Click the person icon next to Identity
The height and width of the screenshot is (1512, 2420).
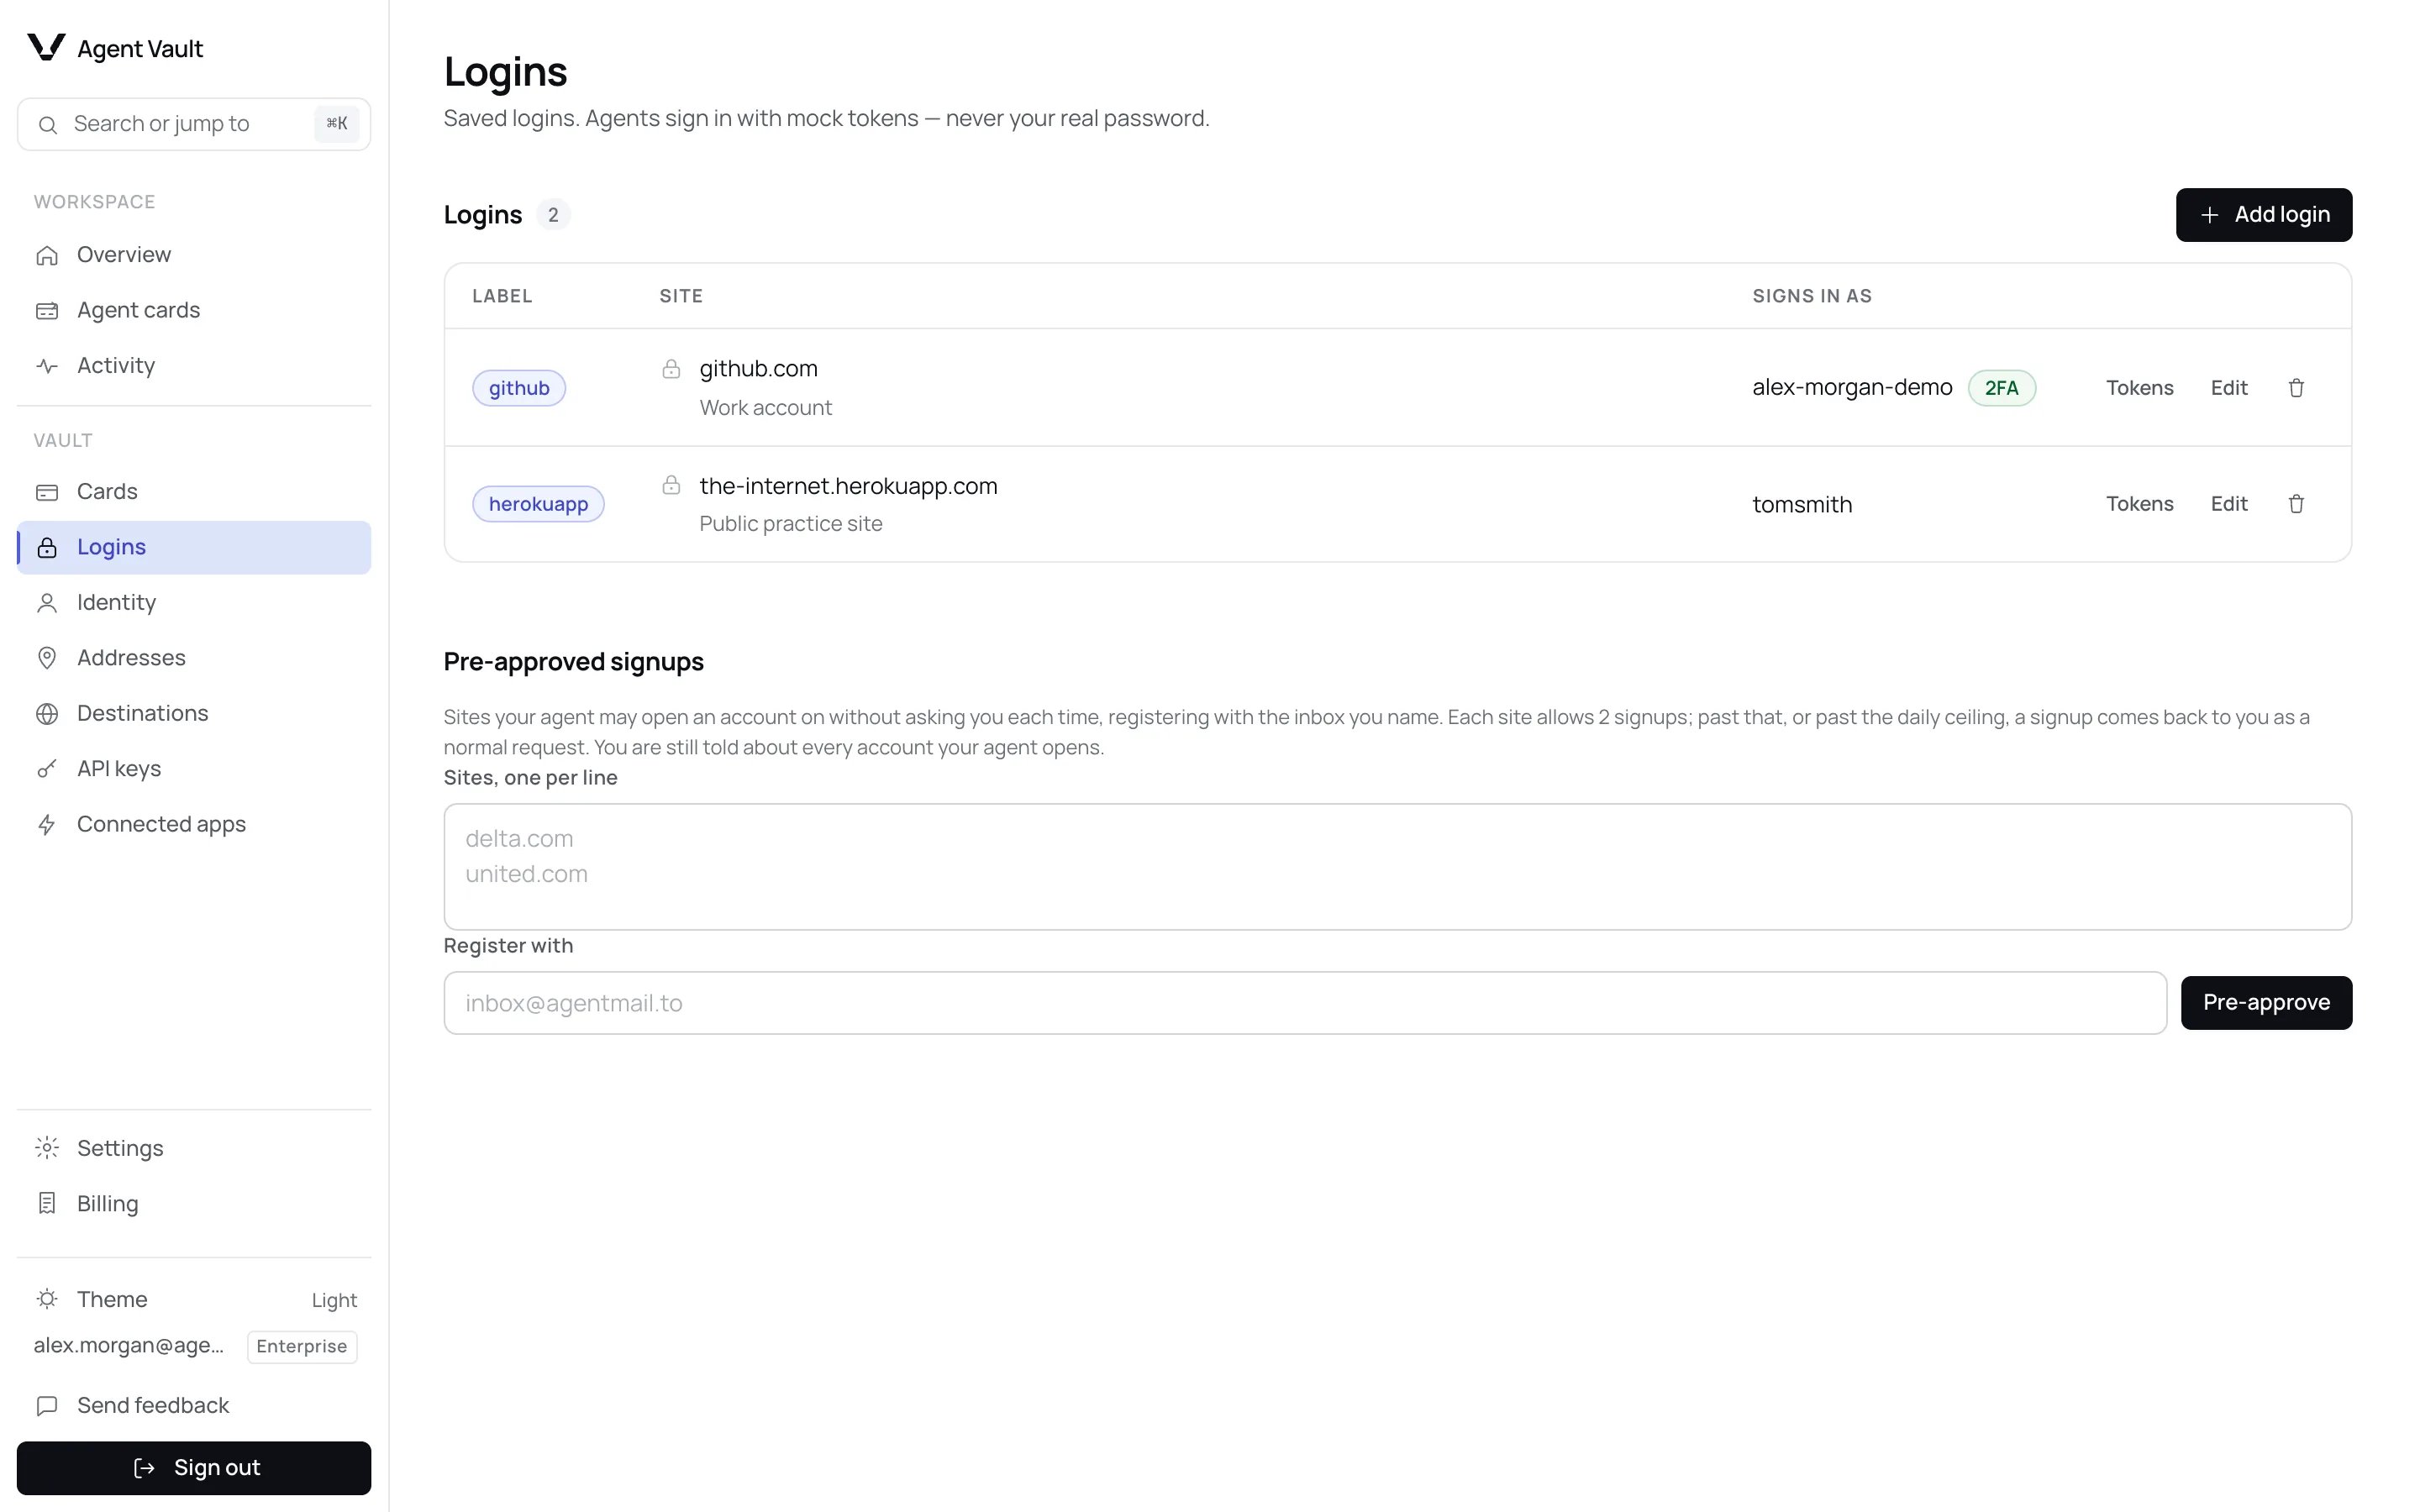click(x=47, y=603)
